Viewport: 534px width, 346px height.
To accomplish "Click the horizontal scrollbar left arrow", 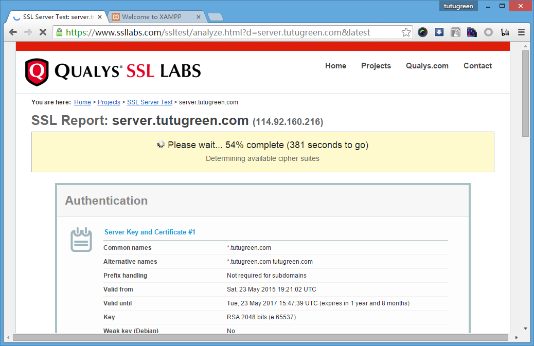I will coord(8,337).
